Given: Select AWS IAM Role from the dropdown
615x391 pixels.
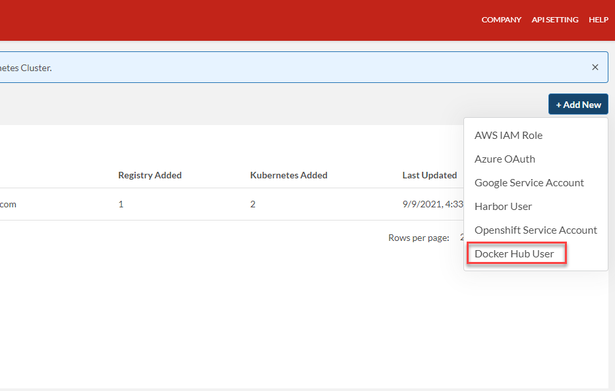Looking at the screenshot, I should 508,136.
